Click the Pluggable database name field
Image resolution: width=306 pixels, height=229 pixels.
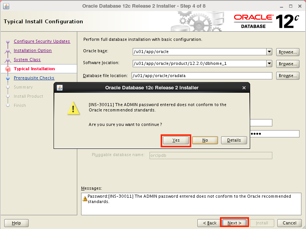[x=211, y=155]
